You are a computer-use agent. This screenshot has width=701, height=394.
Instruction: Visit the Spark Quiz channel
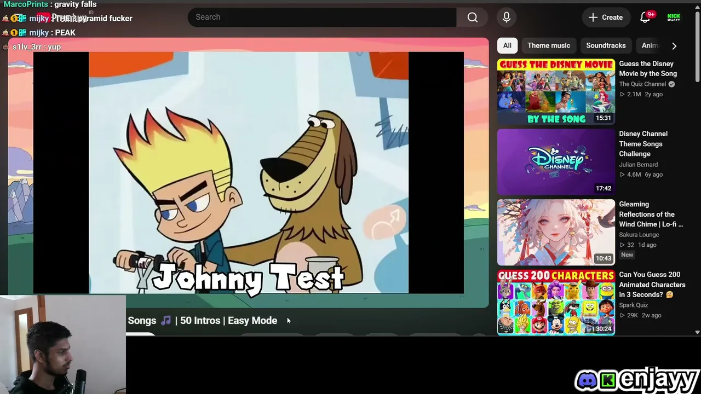[x=633, y=305]
